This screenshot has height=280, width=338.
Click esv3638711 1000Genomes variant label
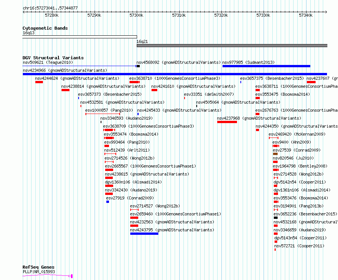pyautogui.click(x=297, y=86)
